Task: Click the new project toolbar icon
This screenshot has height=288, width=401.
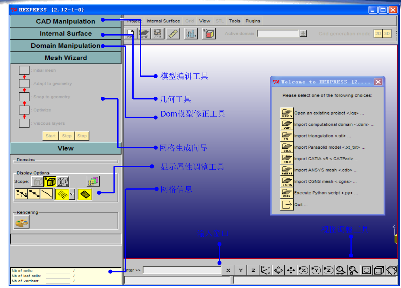Action: point(130,34)
